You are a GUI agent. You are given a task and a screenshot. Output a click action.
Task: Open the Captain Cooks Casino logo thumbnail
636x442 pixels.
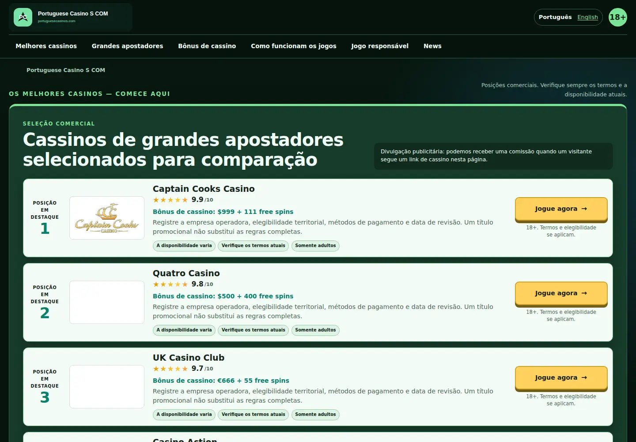pyautogui.click(x=107, y=218)
